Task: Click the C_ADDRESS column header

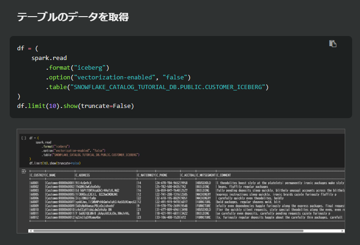Action: click(83, 175)
